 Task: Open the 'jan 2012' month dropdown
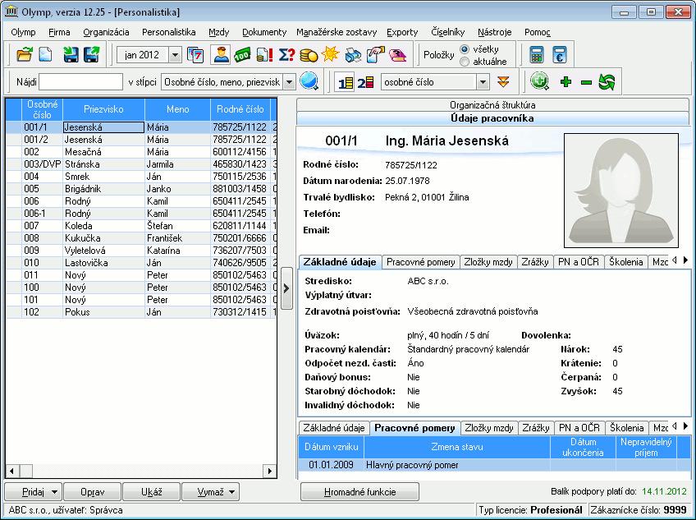[176, 55]
